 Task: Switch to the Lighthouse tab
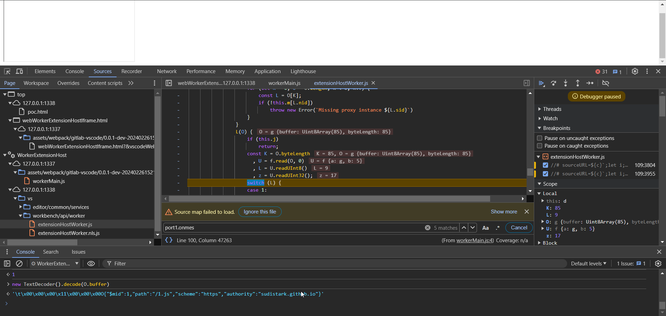point(303,71)
